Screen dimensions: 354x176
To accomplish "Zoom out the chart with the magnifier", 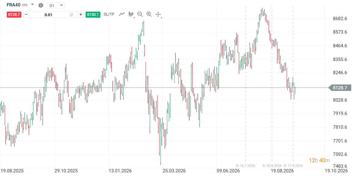I will (140, 14).
